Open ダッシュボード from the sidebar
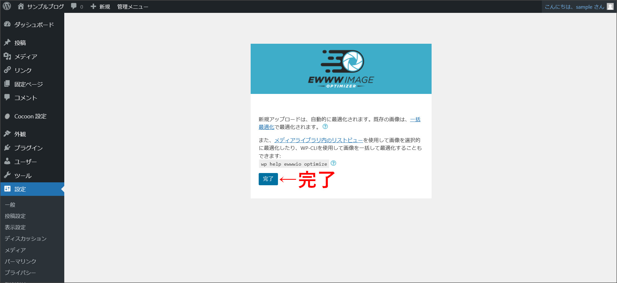The width and height of the screenshot is (617, 283). 34,25
